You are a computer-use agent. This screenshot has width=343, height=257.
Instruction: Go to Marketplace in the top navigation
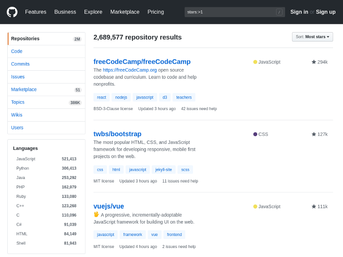pos(125,12)
